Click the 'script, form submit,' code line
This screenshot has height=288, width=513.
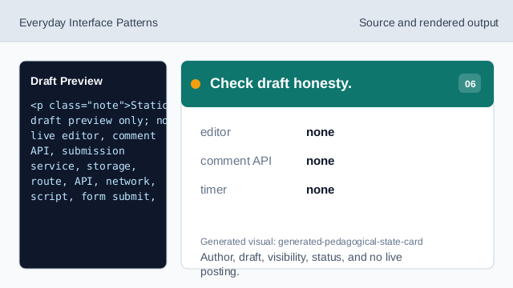coord(93,197)
